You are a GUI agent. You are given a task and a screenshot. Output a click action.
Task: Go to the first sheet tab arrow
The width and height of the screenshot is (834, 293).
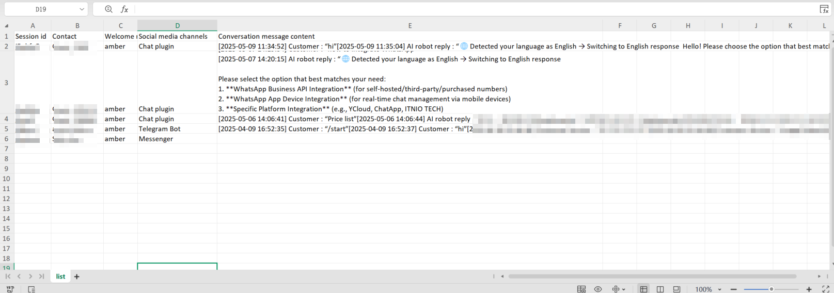[8, 276]
